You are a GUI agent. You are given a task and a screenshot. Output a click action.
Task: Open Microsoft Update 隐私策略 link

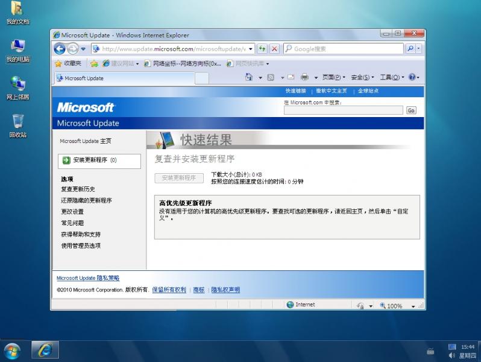[x=88, y=278]
